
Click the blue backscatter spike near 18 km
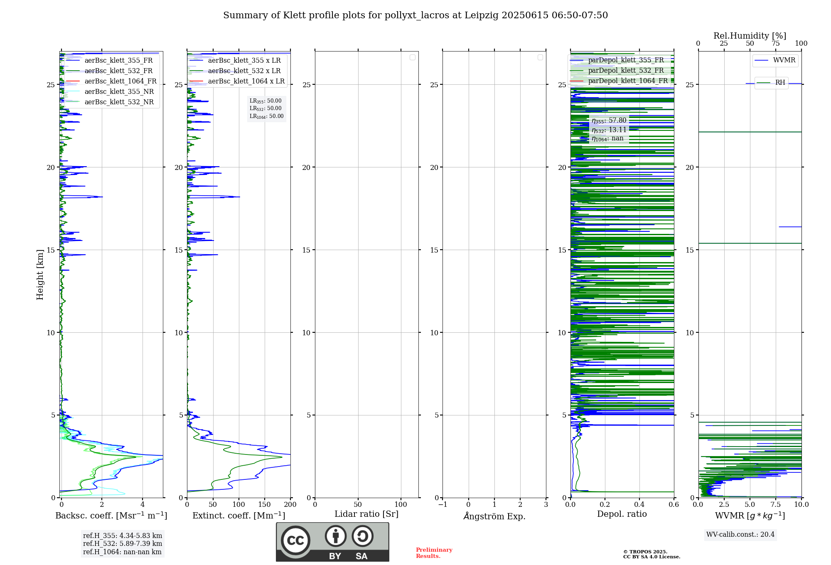click(82, 197)
